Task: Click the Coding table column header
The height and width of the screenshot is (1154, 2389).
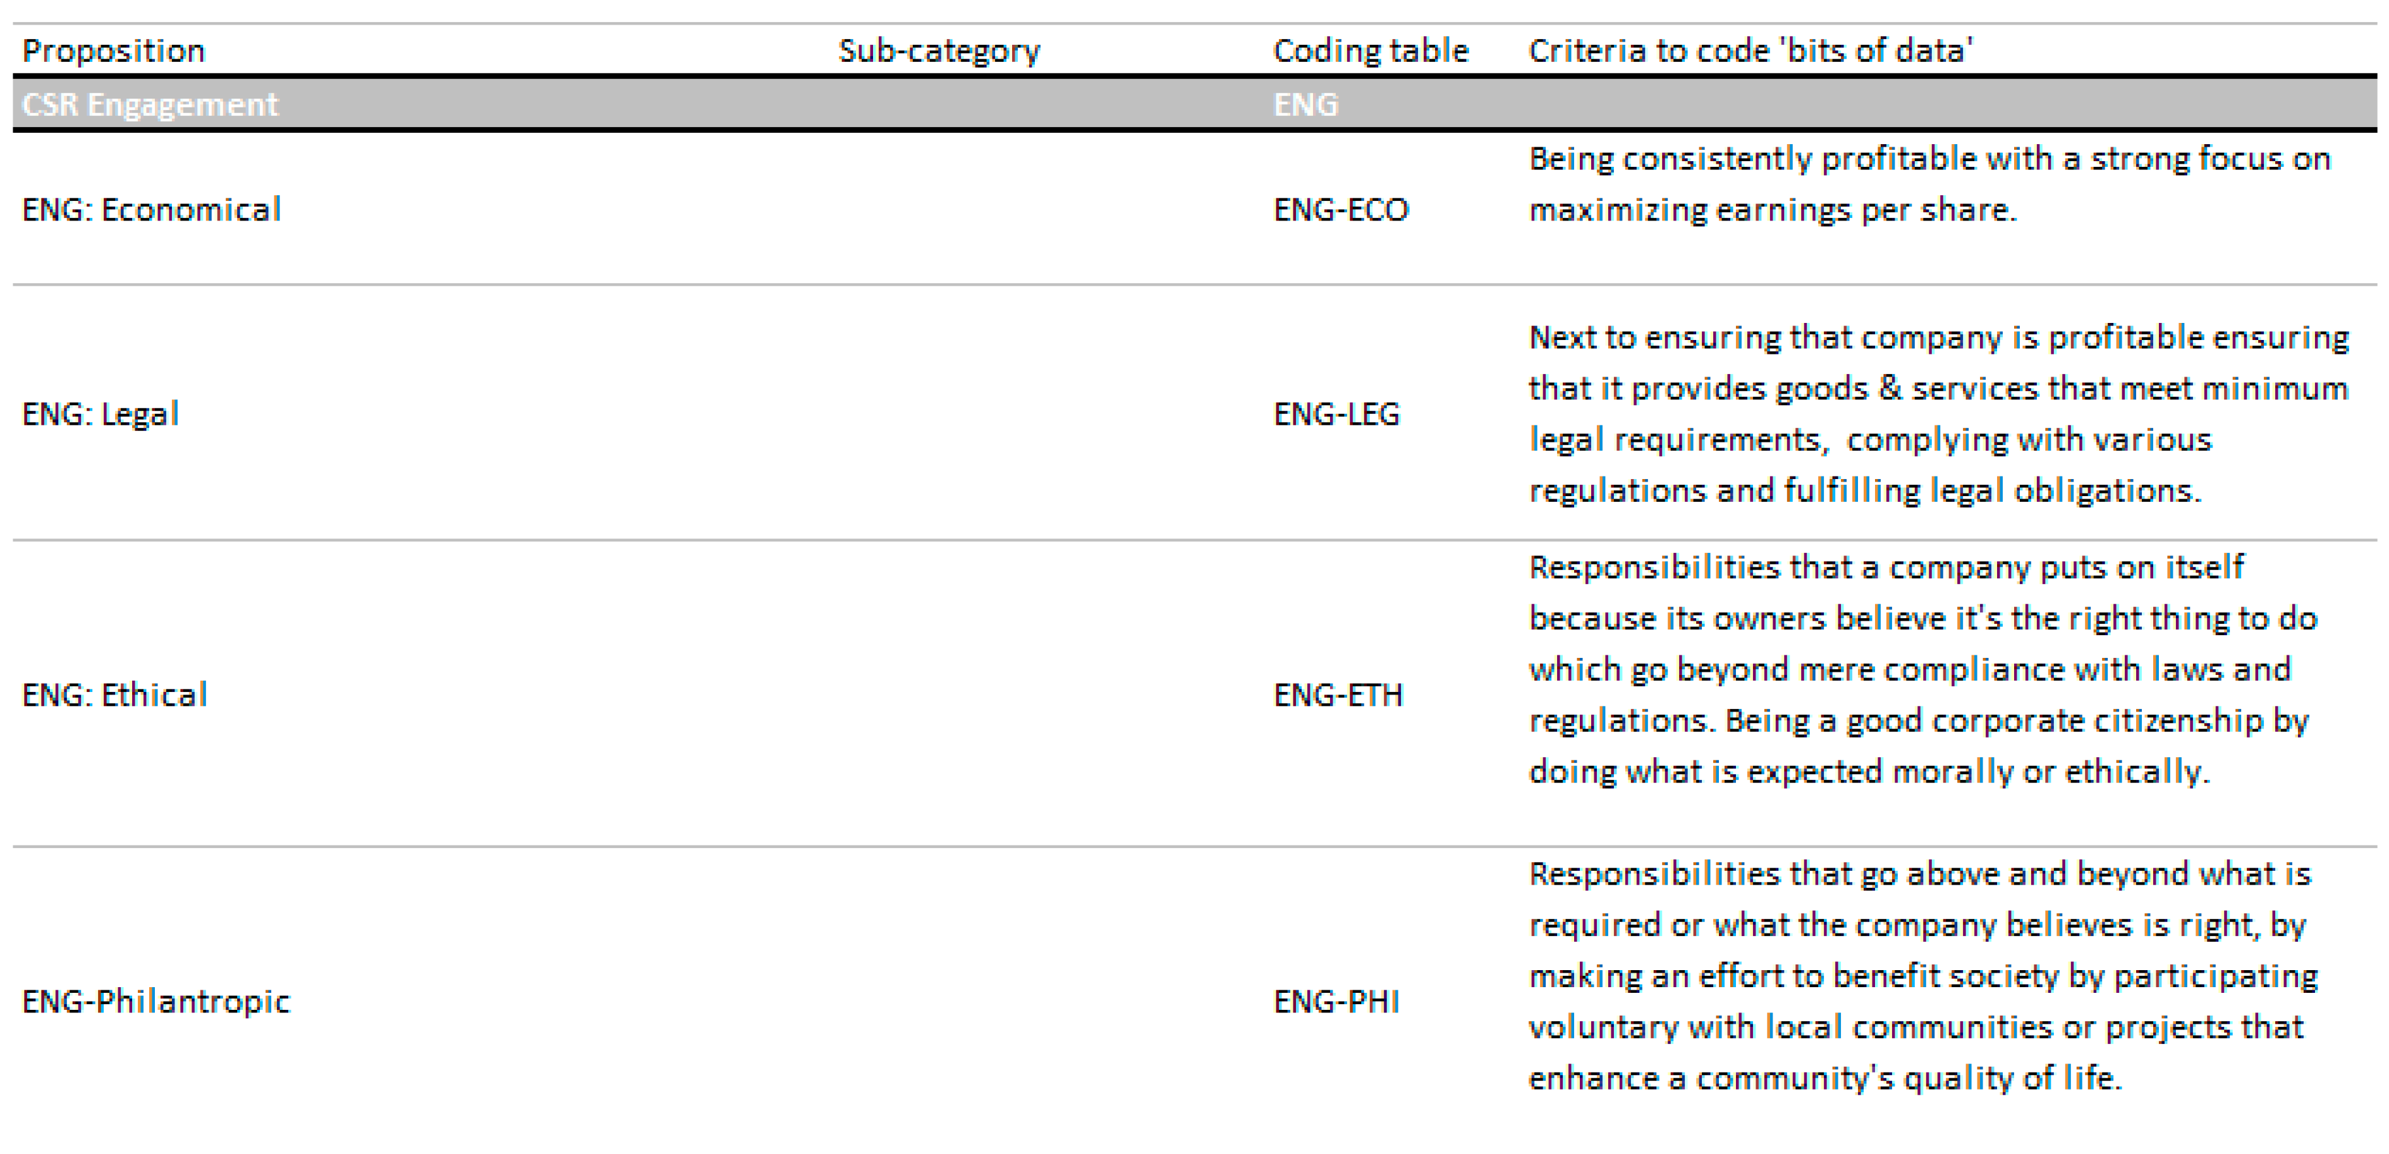Action: [1370, 51]
